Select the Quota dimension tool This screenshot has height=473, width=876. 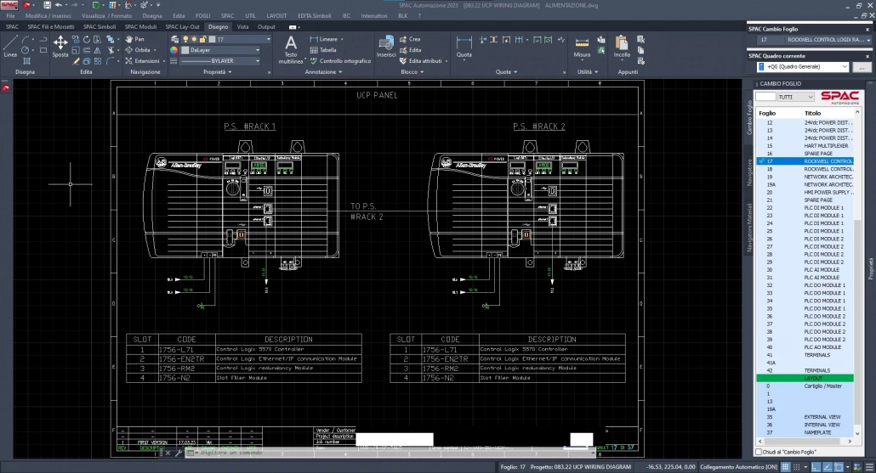pyautogui.click(x=464, y=46)
